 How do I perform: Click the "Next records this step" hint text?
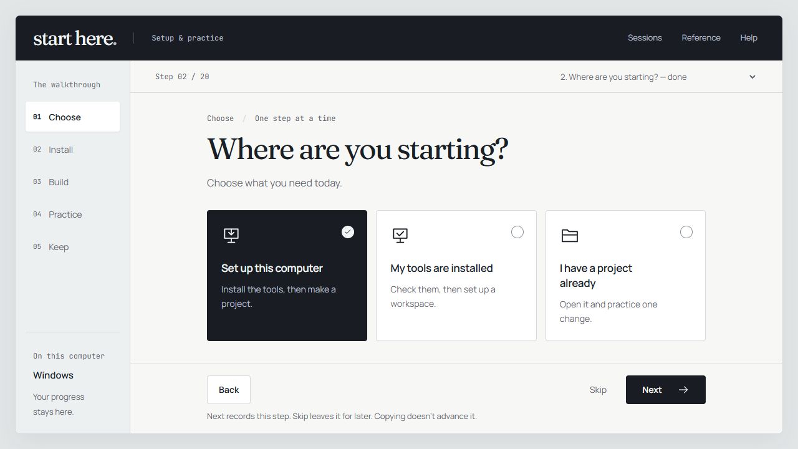(x=342, y=416)
